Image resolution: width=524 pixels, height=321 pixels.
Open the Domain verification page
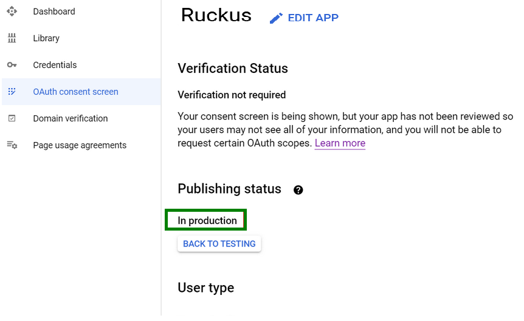[70, 118]
